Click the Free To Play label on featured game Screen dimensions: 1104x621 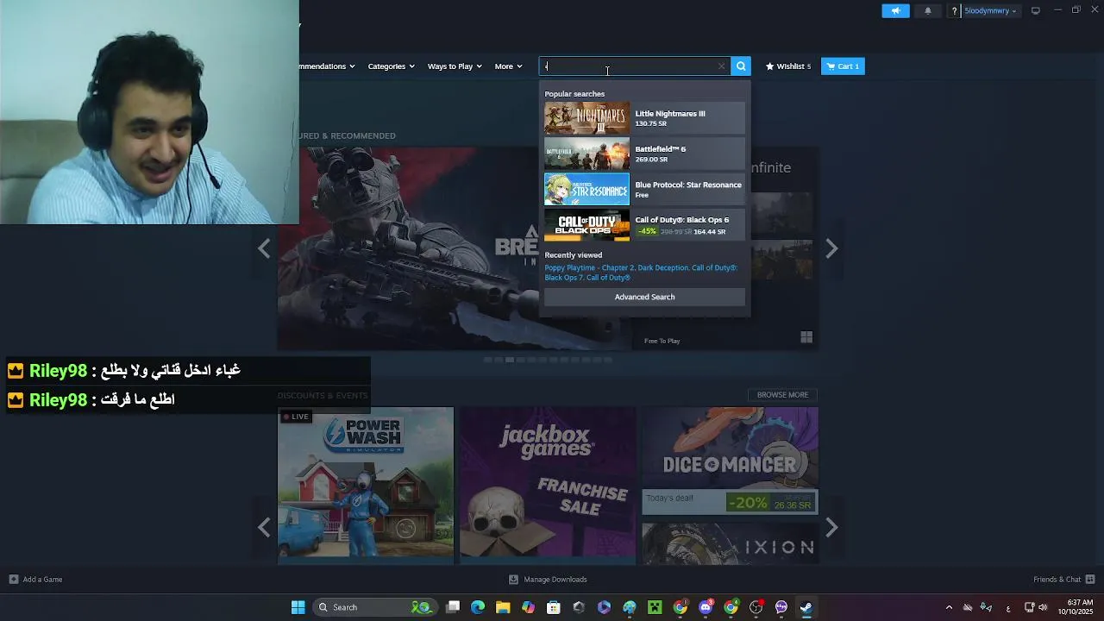pos(662,341)
